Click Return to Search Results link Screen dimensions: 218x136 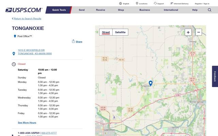[27, 19]
